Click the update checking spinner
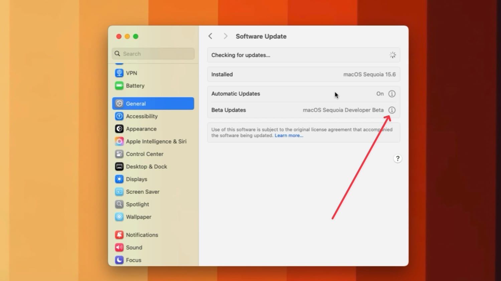501x281 pixels. click(393, 55)
